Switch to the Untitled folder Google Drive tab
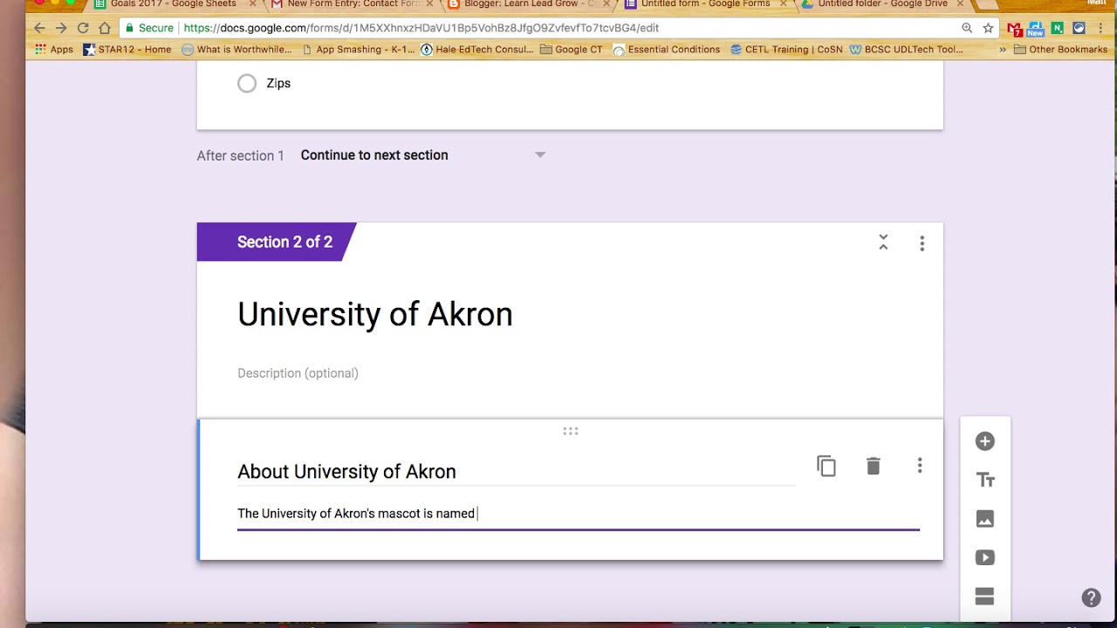This screenshot has height=628, width=1117. [882, 4]
